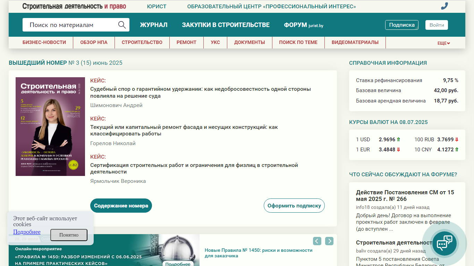The height and width of the screenshot is (266, 474).
Task: Select УКС tab
Action: [215, 42]
